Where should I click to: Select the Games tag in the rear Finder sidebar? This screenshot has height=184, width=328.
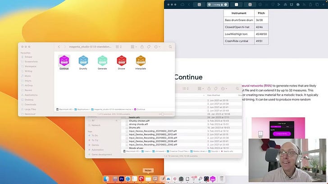pyautogui.click(x=94, y=145)
